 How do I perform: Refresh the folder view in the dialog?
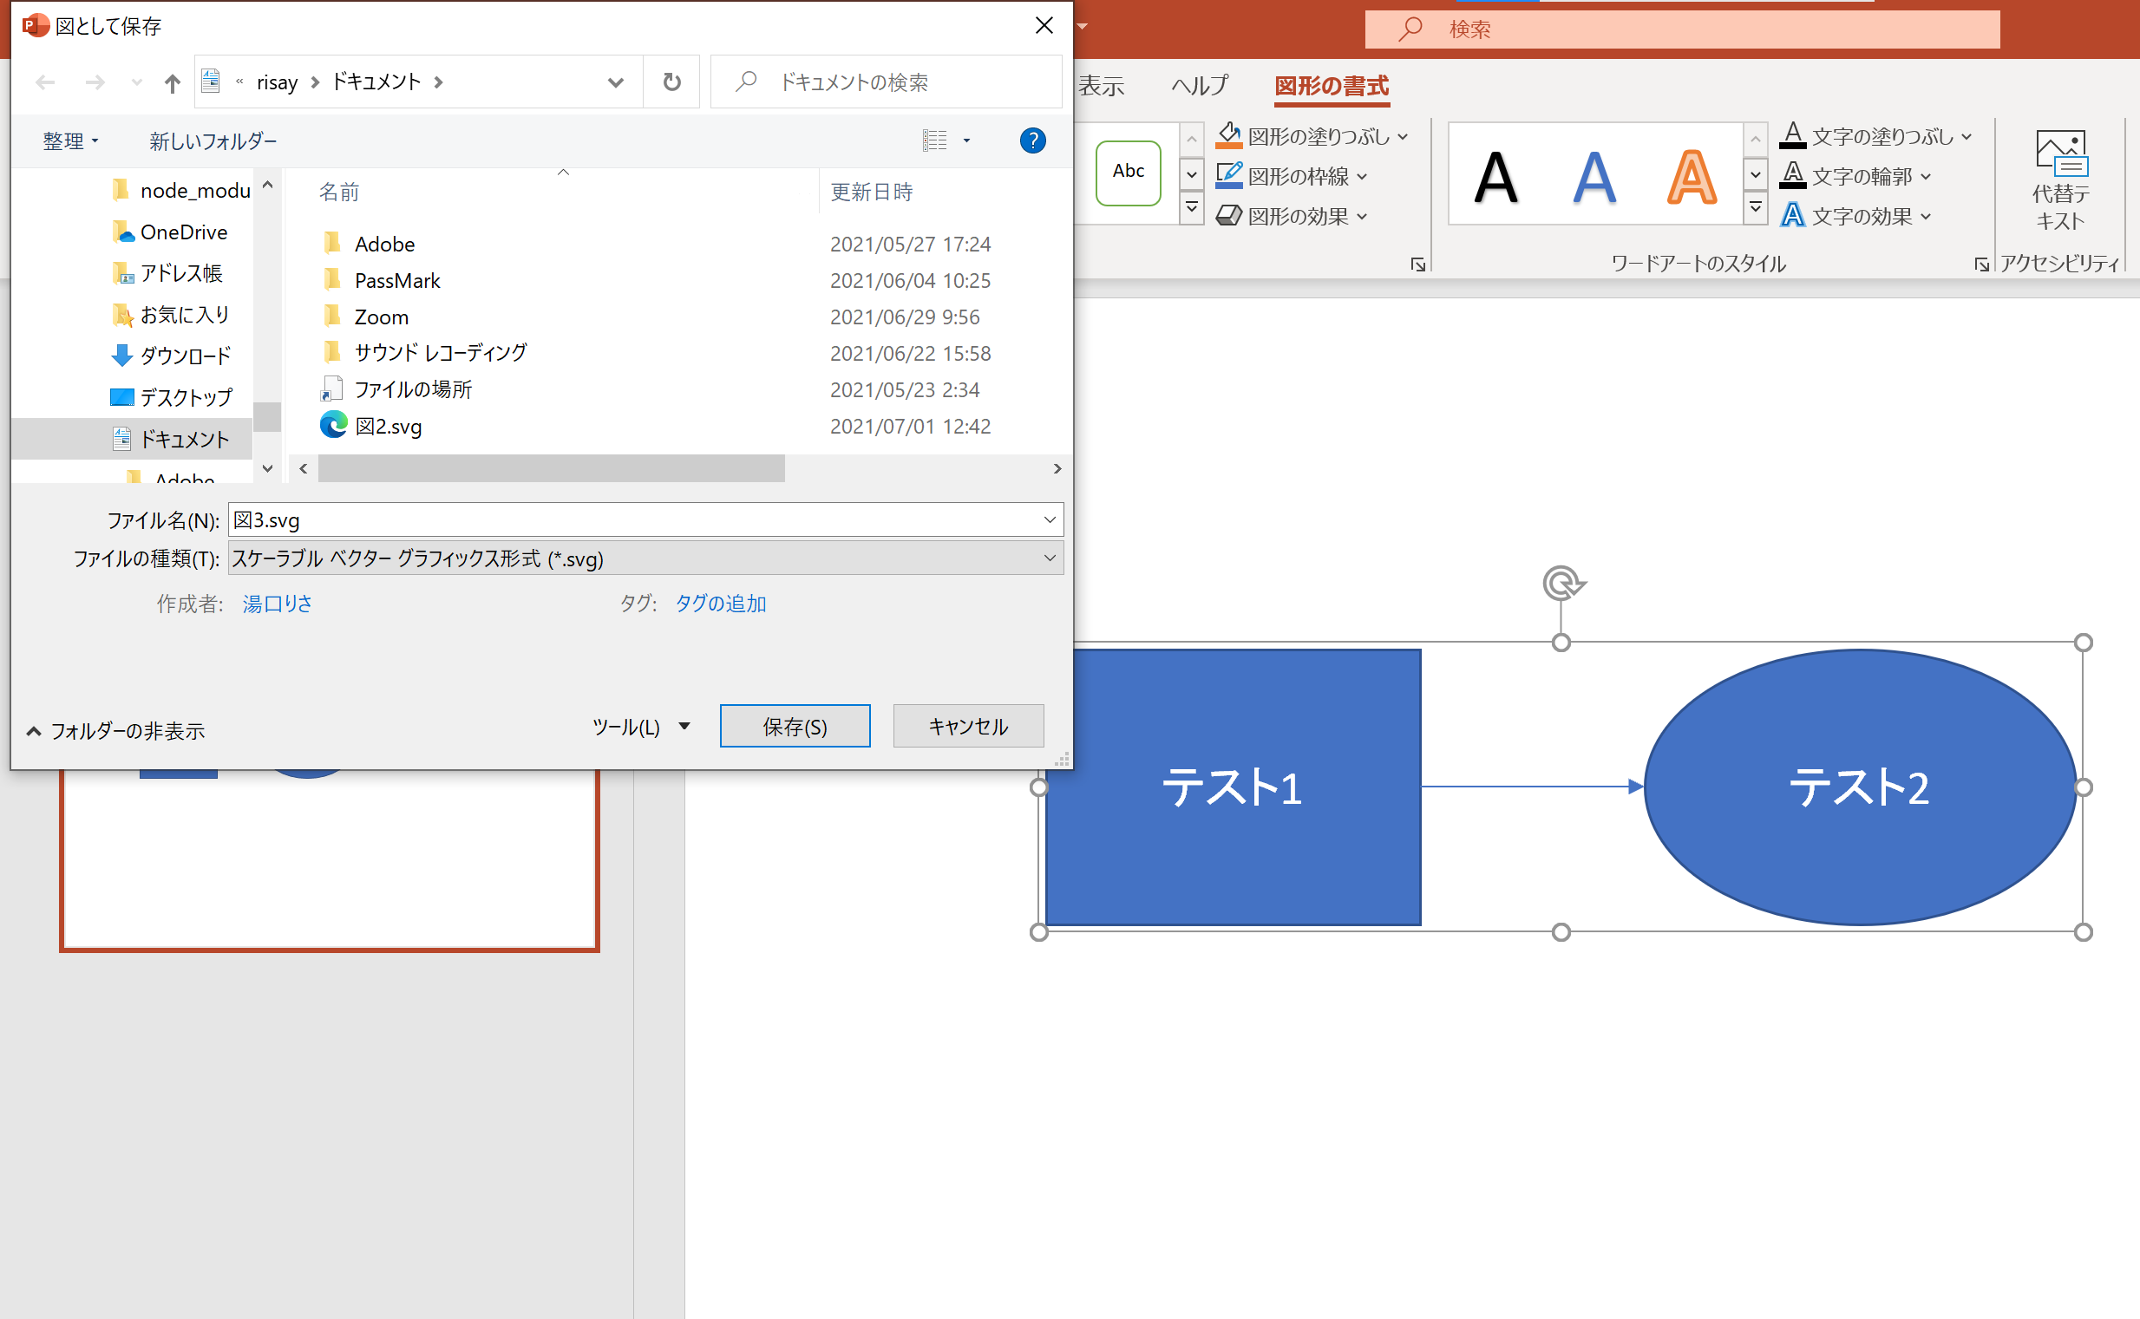coord(671,82)
